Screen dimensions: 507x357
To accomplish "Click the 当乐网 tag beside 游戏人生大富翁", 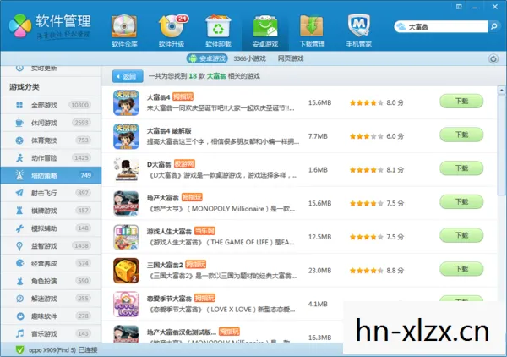I will coord(204,231).
